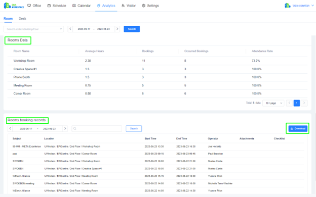This screenshot has width=316, height=197.
Task: Click the Calendar icon in navbar
Action: 74,6
